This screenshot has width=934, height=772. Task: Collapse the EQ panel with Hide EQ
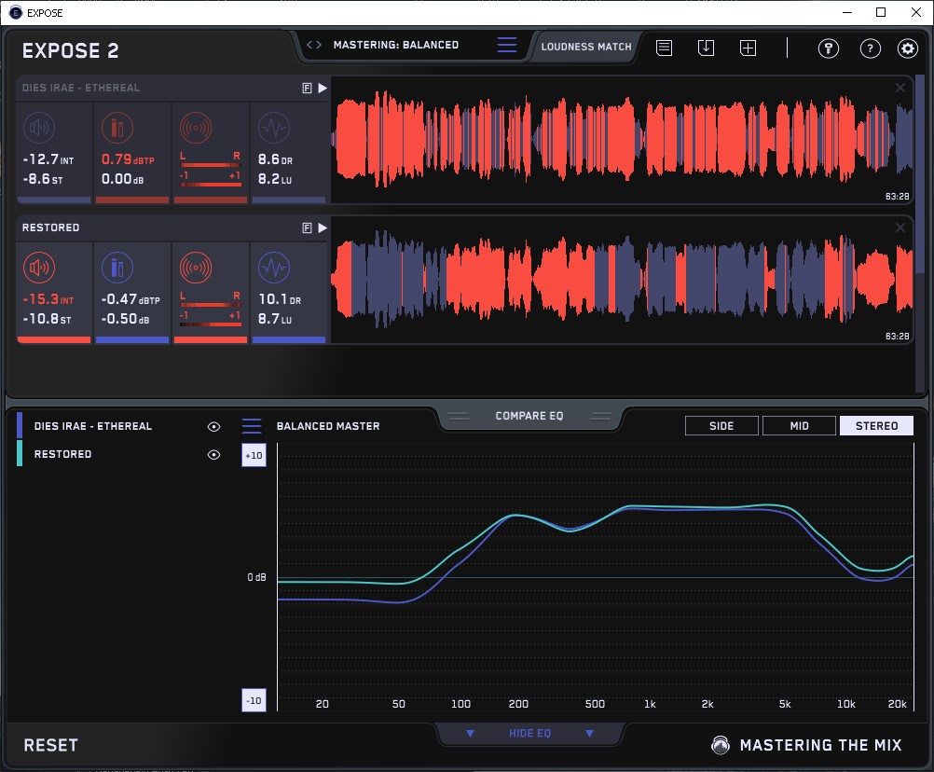(x=529, y=733)
